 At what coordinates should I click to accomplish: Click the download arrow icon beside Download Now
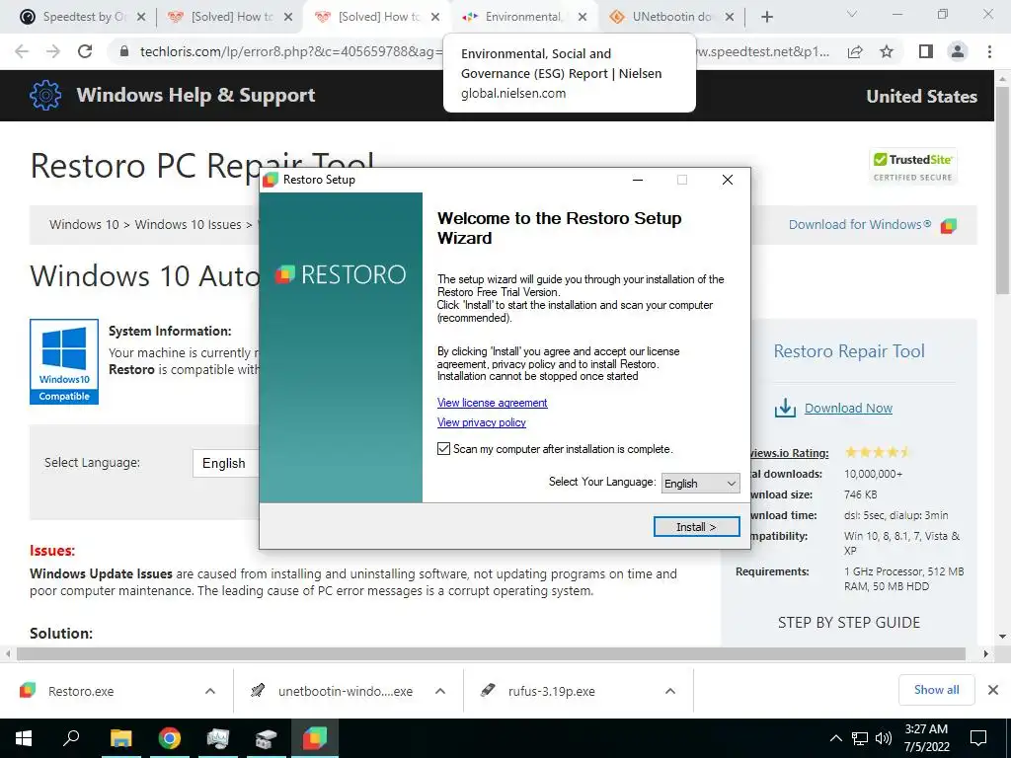(x=785, y=408)
